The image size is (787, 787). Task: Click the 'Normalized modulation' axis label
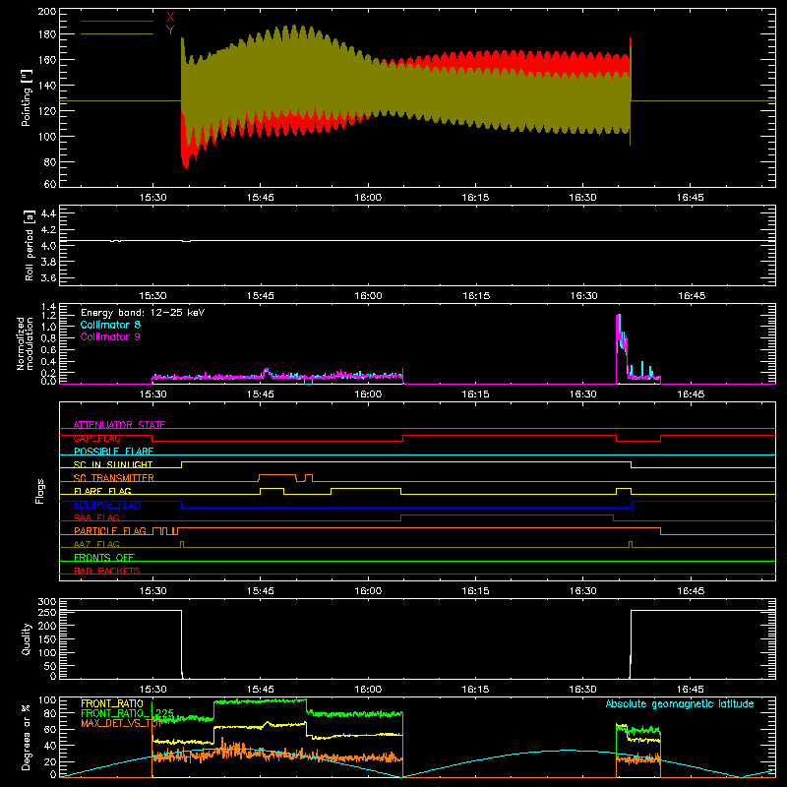coord(25,343)
